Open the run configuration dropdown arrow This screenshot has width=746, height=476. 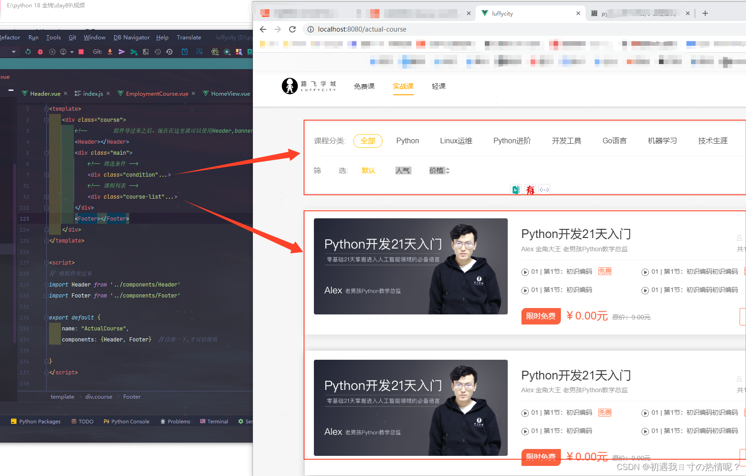14,52
